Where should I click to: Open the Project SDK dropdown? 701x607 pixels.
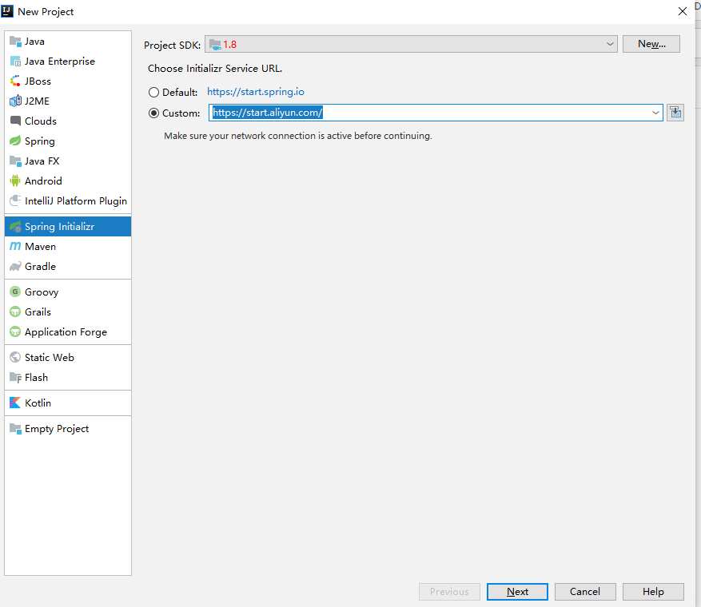411,44
